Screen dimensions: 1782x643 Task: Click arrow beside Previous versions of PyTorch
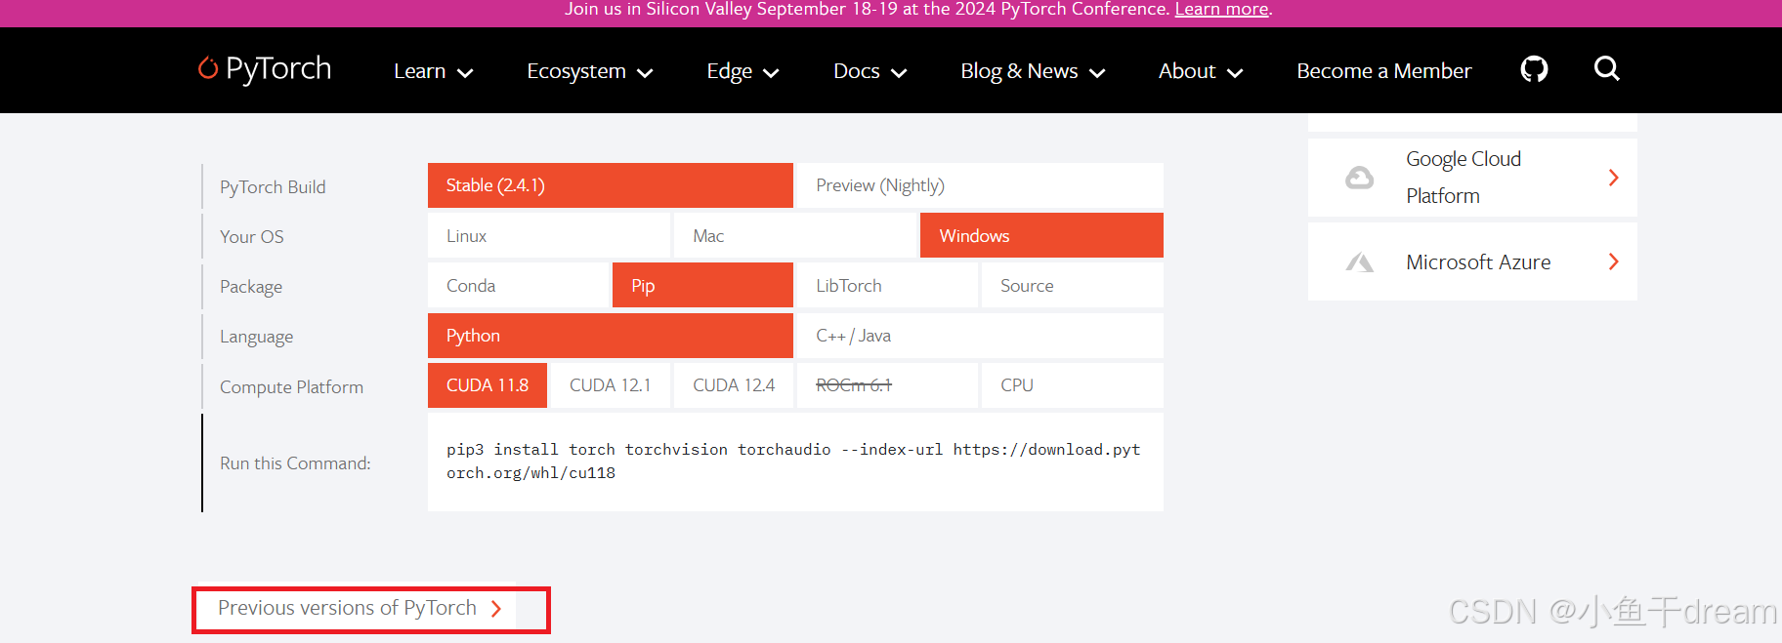point(496,609)
